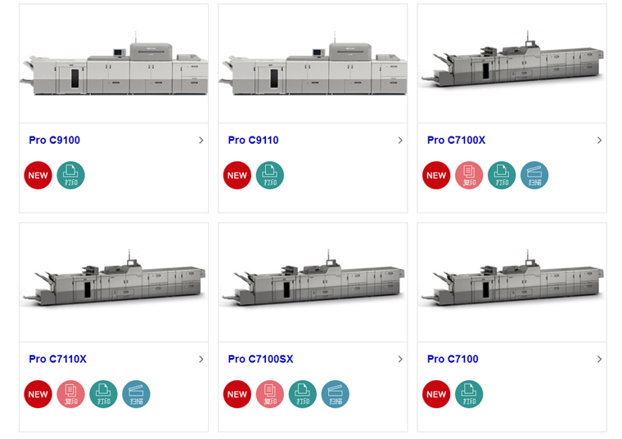Click the Pro C7100X printer photo
The image size is (622, 439).
pyautogui.click(x=512, y=64)
